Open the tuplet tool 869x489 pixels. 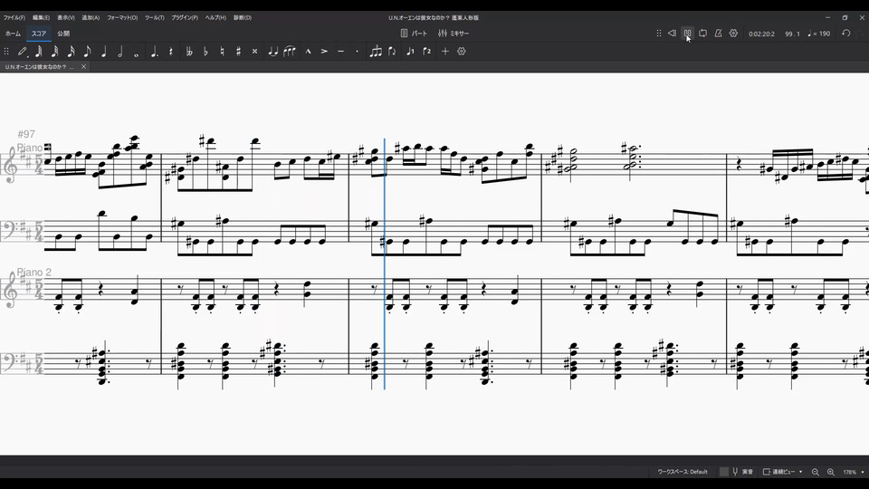pos(376,52)
